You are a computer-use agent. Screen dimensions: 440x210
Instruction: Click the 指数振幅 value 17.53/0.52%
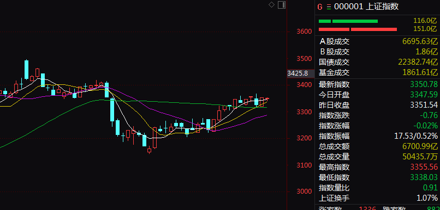tap(416, 136)
